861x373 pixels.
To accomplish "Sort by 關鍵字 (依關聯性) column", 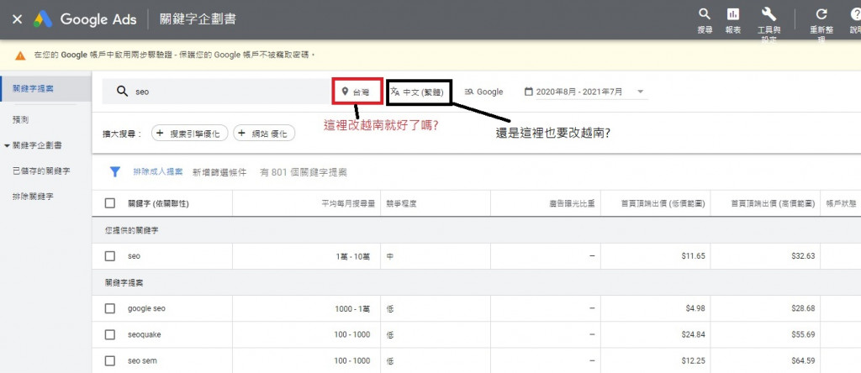I will point(158,203).
